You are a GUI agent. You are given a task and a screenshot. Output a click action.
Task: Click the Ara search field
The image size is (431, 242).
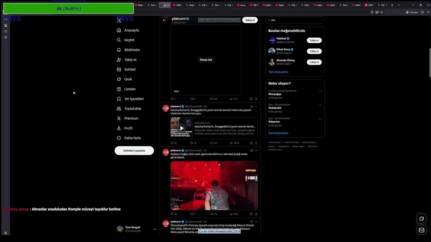click(295, 20)
